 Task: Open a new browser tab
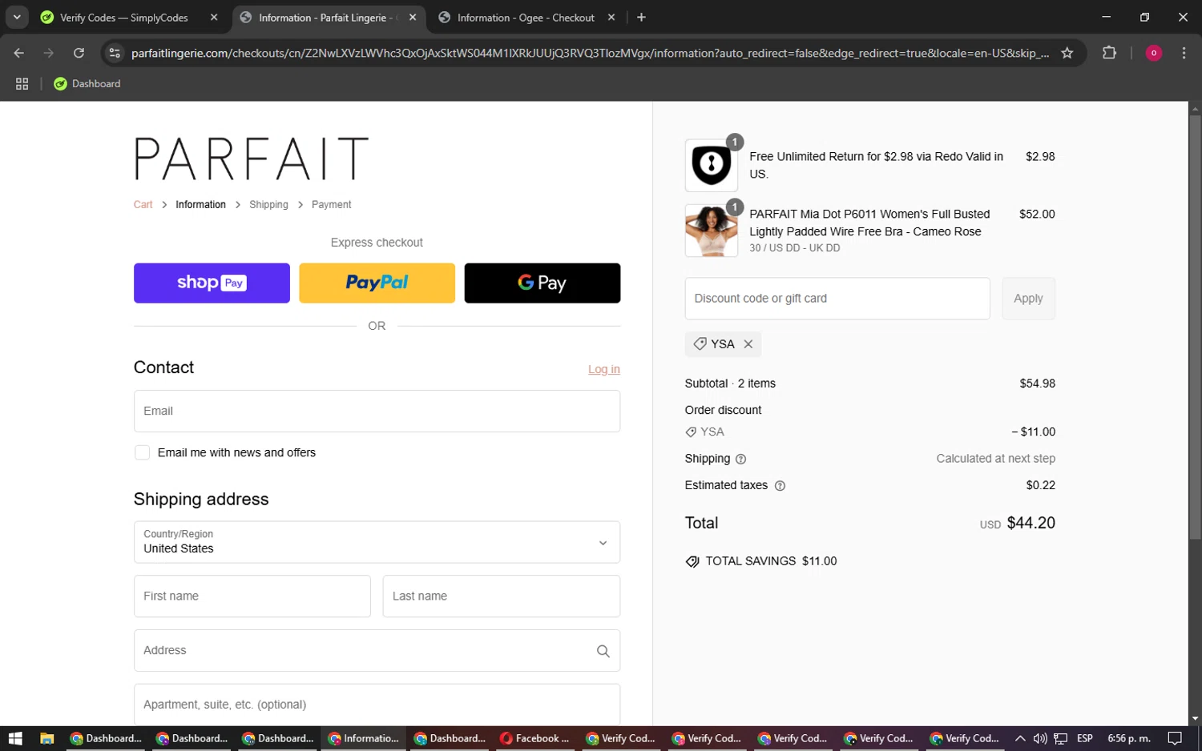(x=641, y=18)
